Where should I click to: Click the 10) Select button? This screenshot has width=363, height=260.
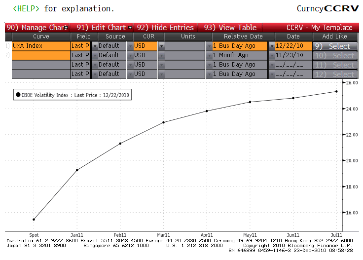click(x=335, y=56)
